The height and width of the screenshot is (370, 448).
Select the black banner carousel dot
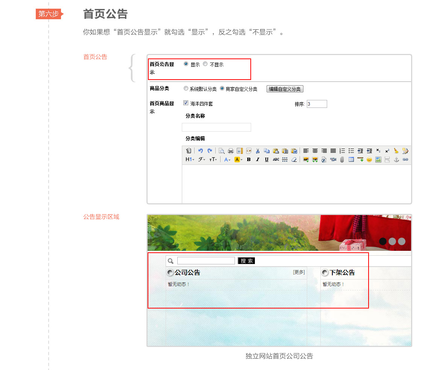tap(383, 241)
